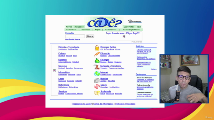
Task: Select AQUI! in green menu bar
Action: point(98,30)
